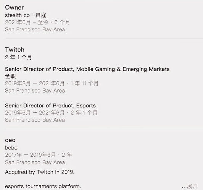Click the 2019年8月 – 2021年6月 date range
The image size is (203, 190).
35,83
